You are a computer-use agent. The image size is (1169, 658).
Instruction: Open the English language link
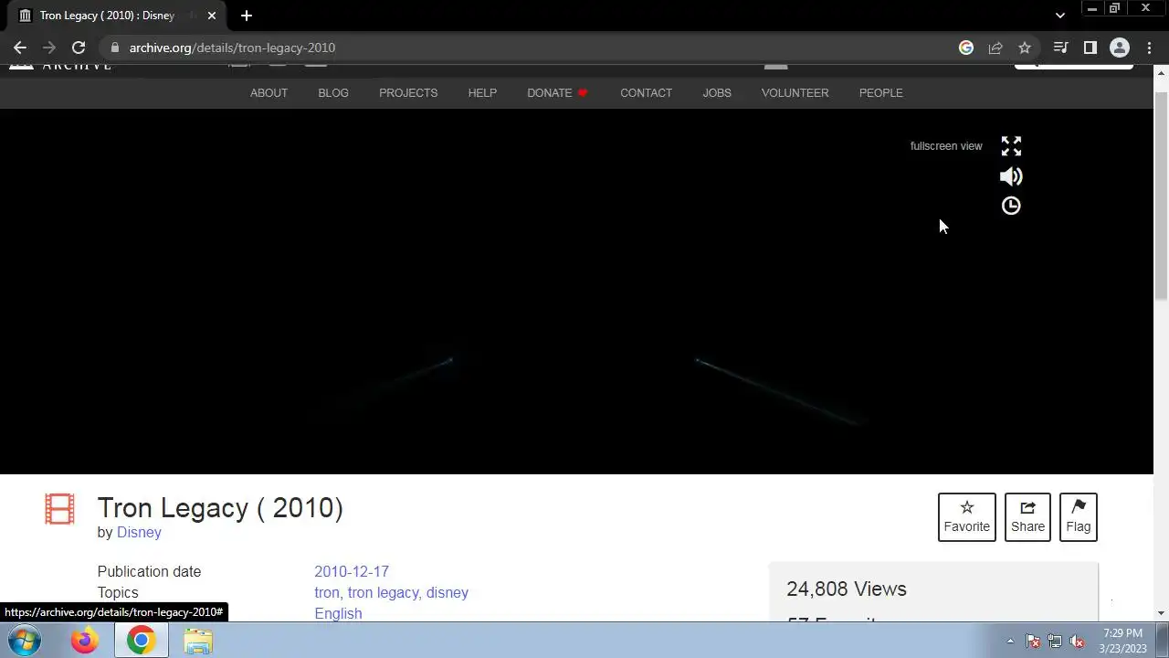click(338, 614)
